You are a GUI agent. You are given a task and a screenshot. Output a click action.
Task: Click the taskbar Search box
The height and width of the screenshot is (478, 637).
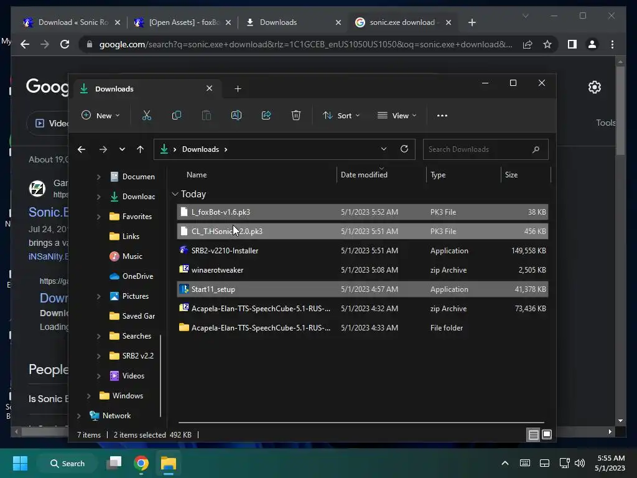point(67,463)
